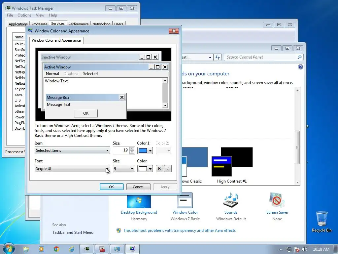The width and height of the screenshot is (338, 254).
Task: Click the Selected menu in preview window
Action: pos(90,74)
